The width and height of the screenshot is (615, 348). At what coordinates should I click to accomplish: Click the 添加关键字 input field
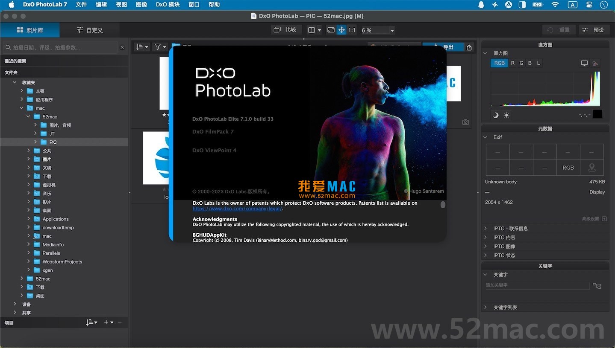537,285
